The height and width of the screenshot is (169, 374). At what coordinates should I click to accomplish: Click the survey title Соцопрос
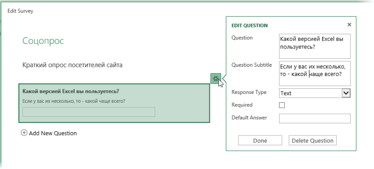pos(43,41)
